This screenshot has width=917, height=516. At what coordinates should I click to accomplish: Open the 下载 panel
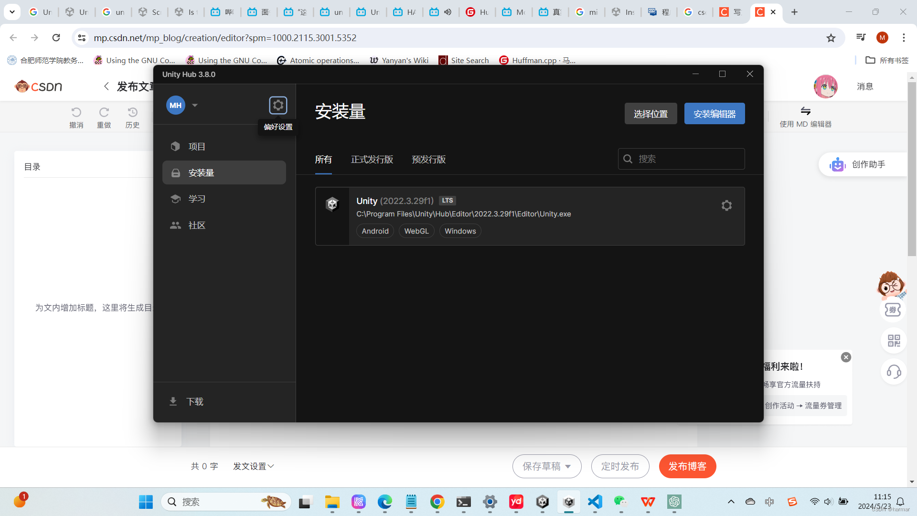pyautogui.click(x=186, y=402)
